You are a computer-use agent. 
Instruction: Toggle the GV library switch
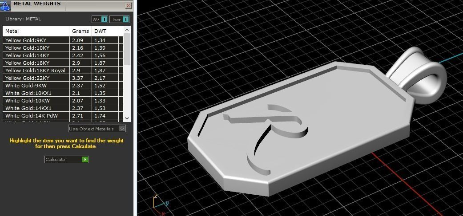click(100, 20)
